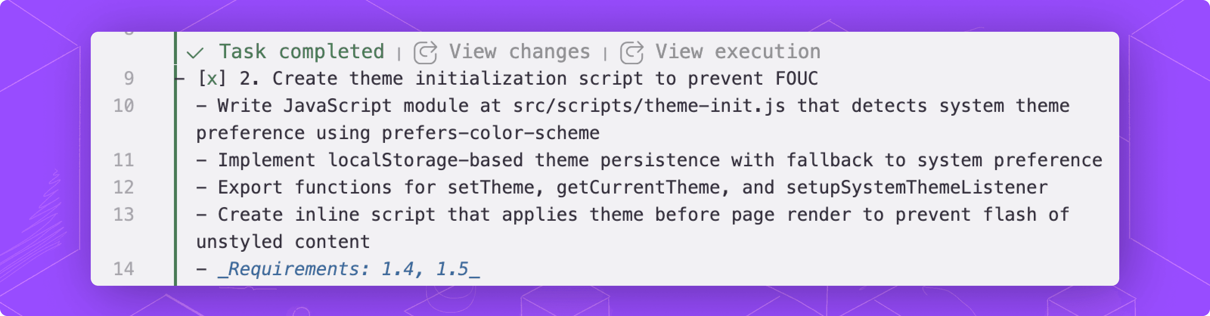The width and height of the screenshot is (1210, 316).
Task: Click the localStorage-based theme persistence line
Action: coord(649,160)
